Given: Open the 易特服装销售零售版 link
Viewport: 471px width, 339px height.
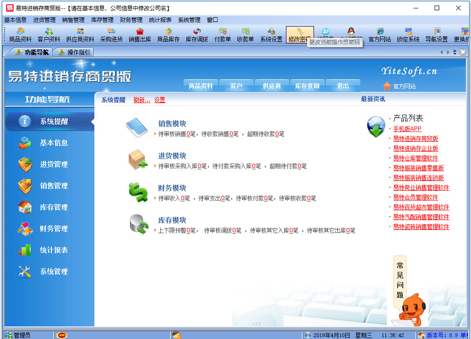Looking at the screenshot, I should click(x=419, y=168).
